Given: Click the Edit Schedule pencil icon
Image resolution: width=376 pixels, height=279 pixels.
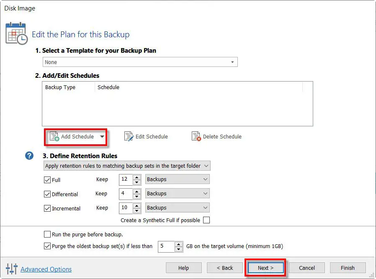Looking at the screenshot, I should (x=129, y=136).
